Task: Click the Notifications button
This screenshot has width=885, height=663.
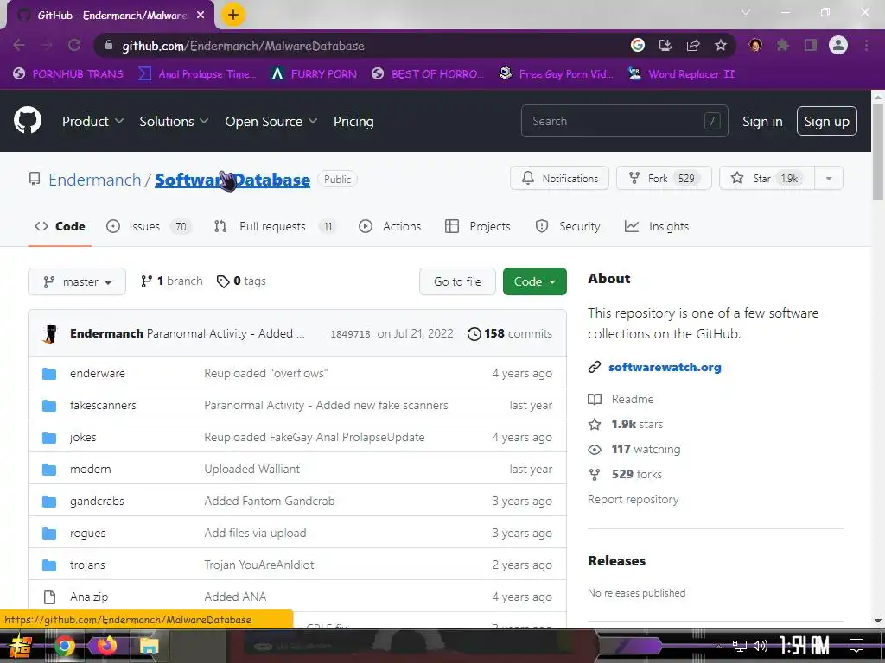Action: coord(559,178)
